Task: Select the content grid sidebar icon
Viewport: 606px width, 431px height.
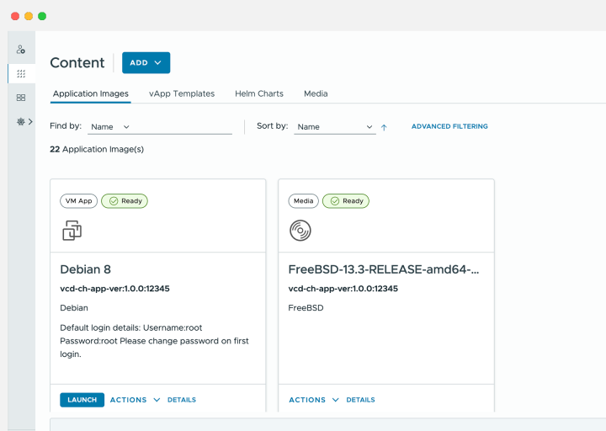Action: (21, 74)
